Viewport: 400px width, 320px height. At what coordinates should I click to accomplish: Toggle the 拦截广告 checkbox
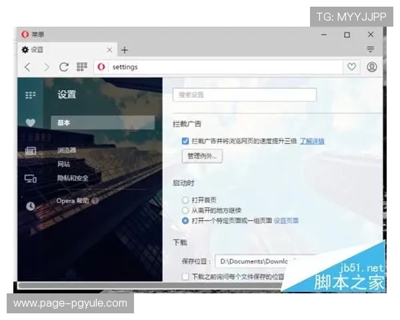185,141
